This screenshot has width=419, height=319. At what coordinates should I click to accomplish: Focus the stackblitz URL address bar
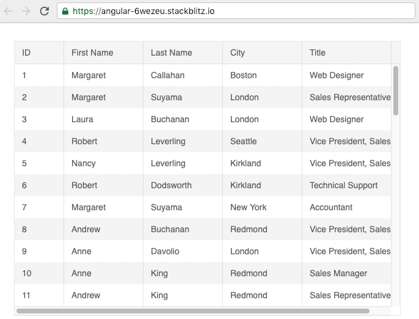click(x=236, y=11)
